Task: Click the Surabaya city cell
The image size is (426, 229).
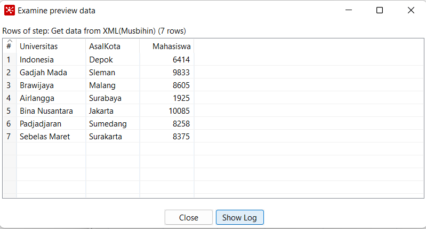Action: (112, 98)
